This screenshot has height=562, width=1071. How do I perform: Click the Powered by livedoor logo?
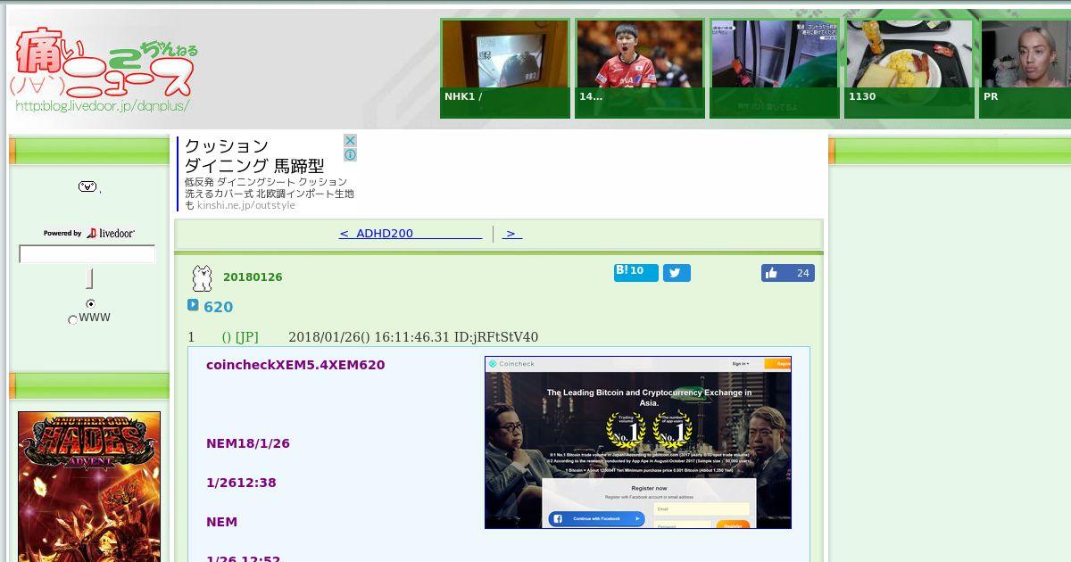coord(89,233)
